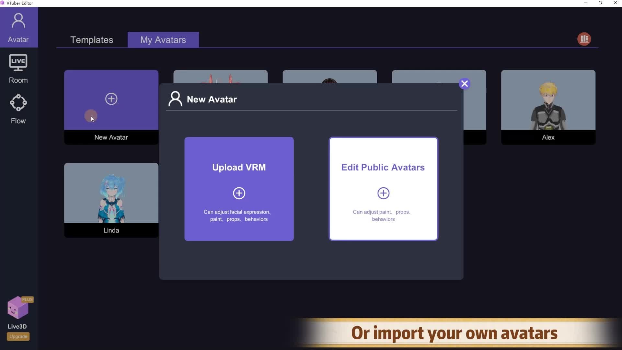Click plus icon on New Avatar tile
Image resolution: width=622 pixels, height=350 pixels.
(x=111, y=99)
